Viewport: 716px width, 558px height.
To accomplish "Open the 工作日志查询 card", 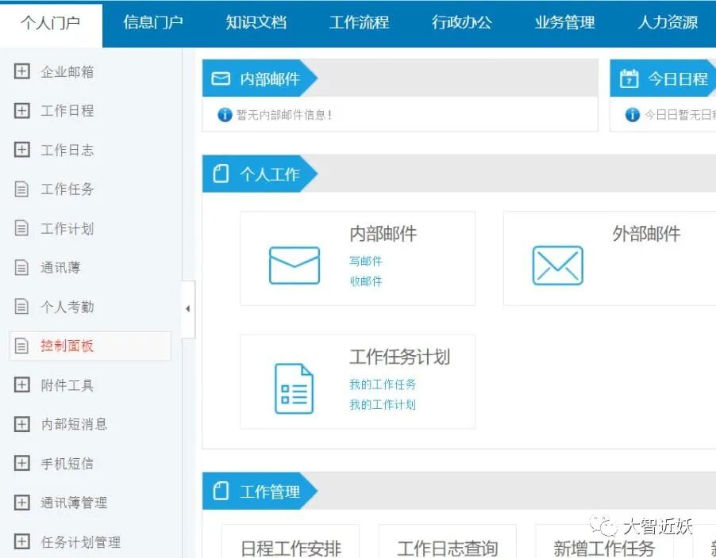I will pyautogui.click(x=448, y=541).
